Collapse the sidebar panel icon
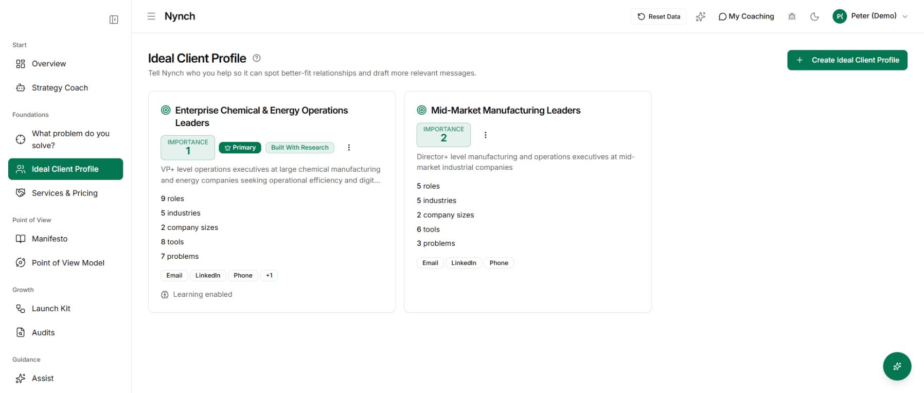This screenshot has height=393, width=924. click(114, 20)
